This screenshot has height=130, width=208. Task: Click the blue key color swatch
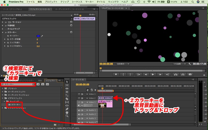(x=38, y=36)
